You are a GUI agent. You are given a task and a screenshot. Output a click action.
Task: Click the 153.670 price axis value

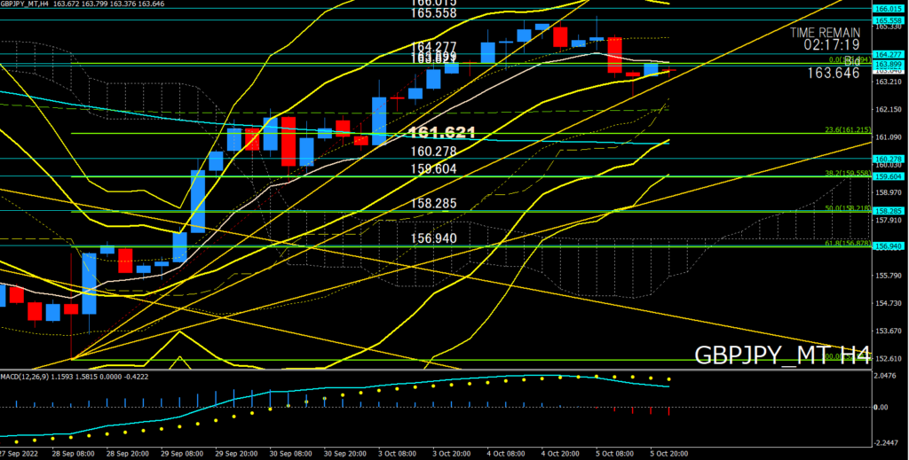tap(888, 331)
